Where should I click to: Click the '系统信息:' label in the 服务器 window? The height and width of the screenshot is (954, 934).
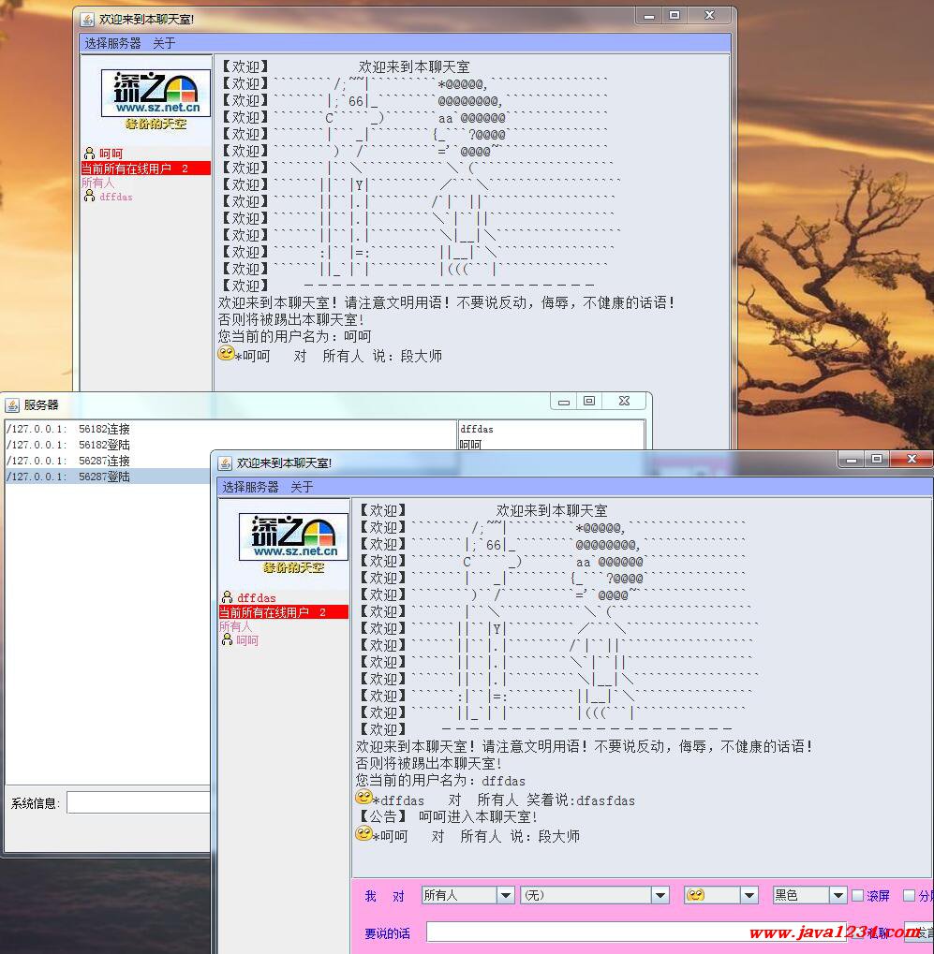point(36,803)
